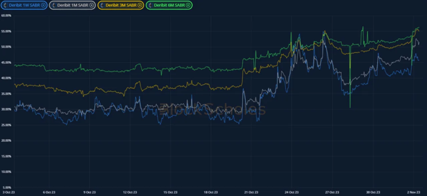This screenshot has width=427, height=196.
Task: Click the 3 Oct 23 date label
Action: click(9, 192)
